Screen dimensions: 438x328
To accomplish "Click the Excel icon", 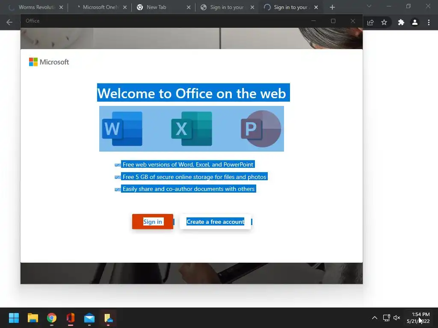I will [192, 129].
